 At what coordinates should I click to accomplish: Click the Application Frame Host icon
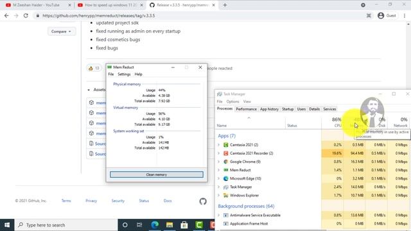click(x=225, y=224)
